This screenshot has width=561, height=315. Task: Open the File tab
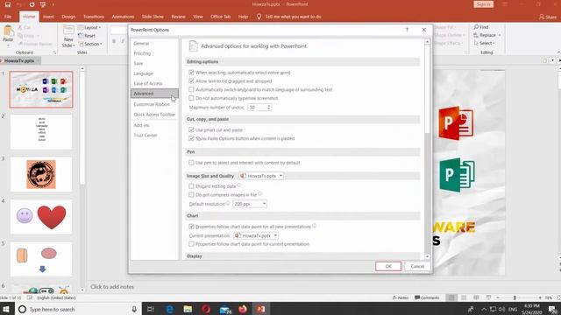click(8, 17)
